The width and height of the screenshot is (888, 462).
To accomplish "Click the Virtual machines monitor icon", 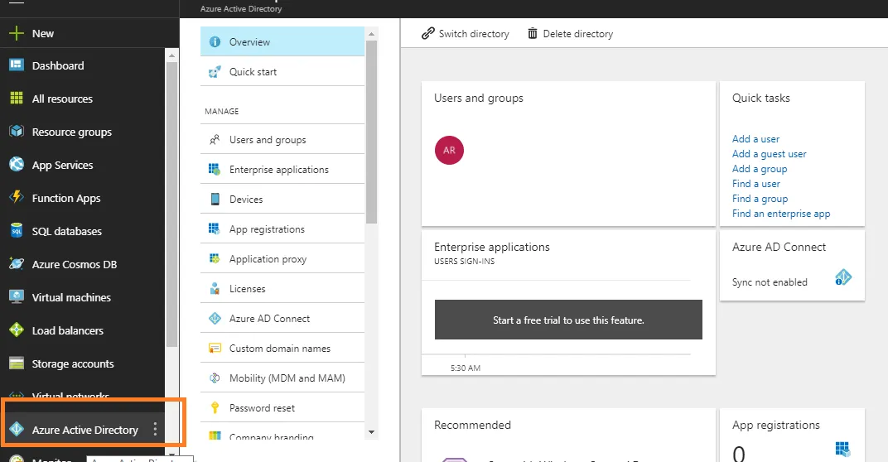I will 17,296.
